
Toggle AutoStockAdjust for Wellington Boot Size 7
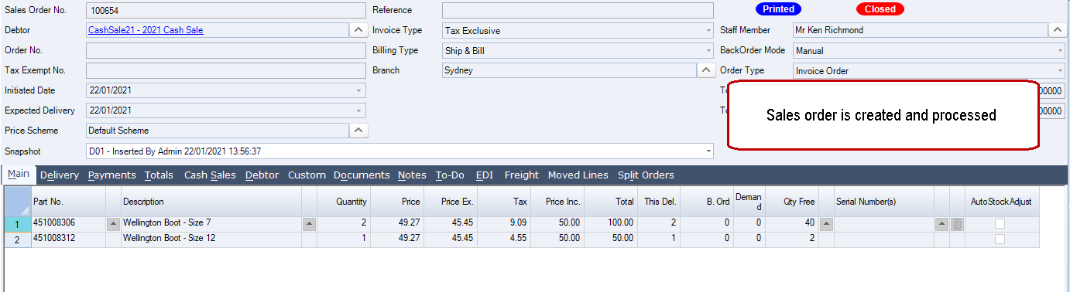[1000, 224]
